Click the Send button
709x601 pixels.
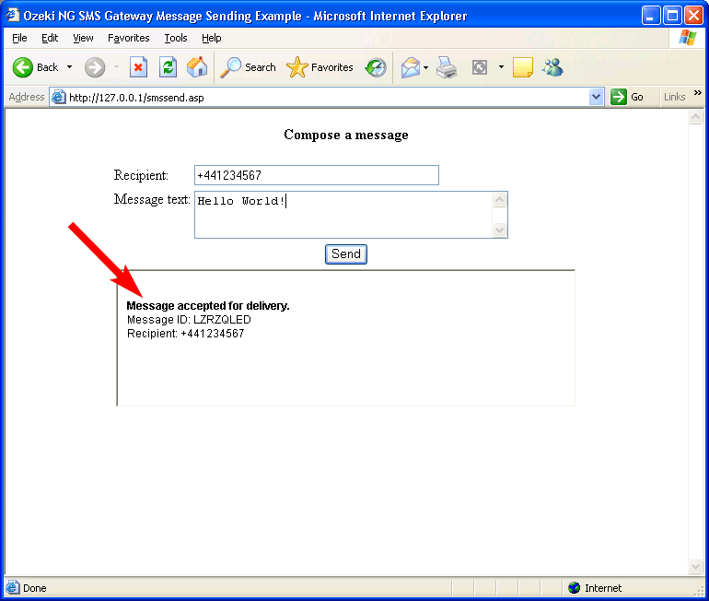(346, 253)
